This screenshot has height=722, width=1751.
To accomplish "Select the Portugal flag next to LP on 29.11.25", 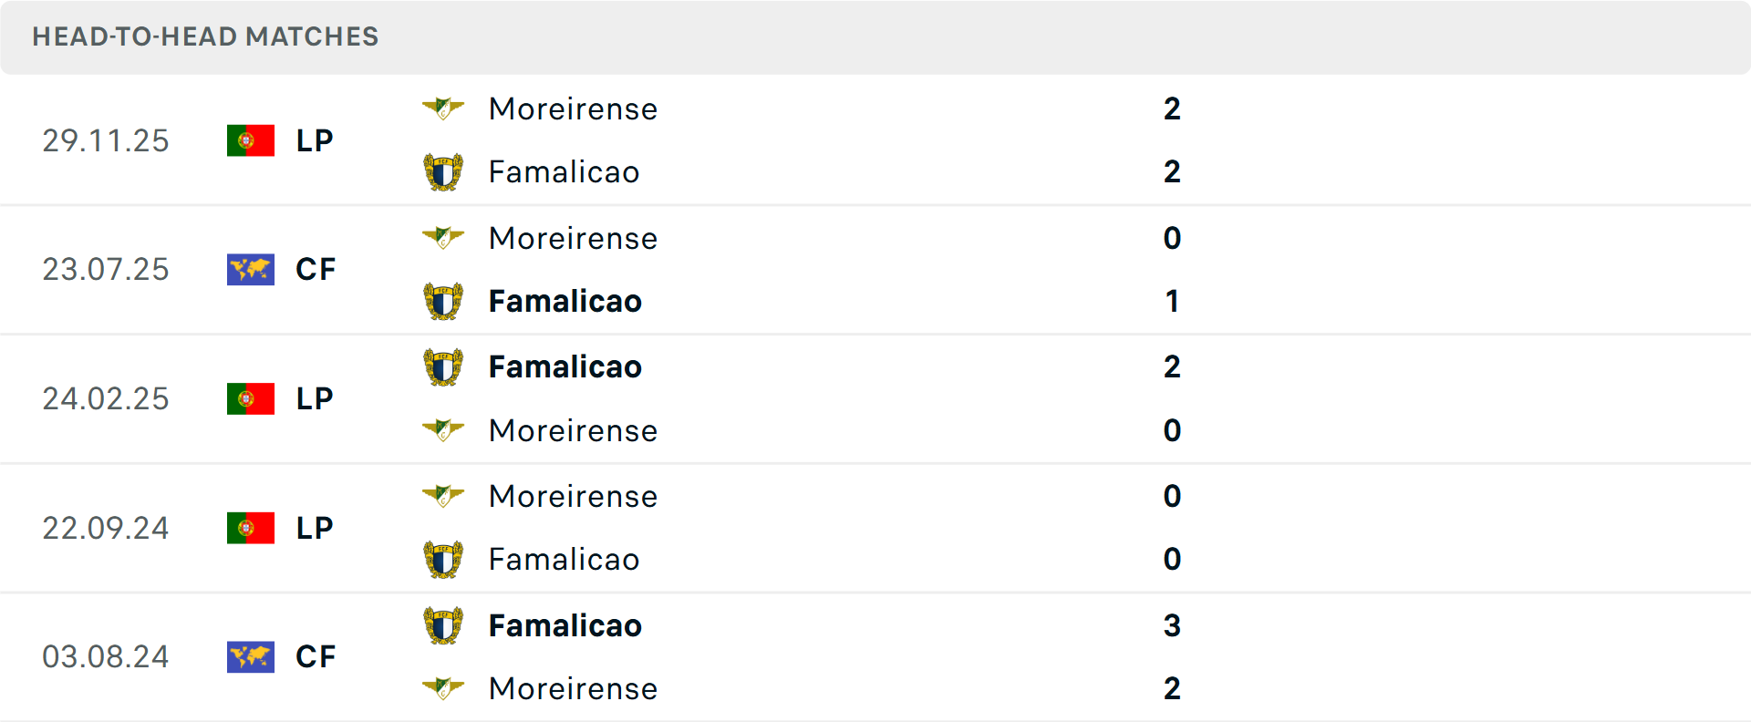I will coord(250,140).
